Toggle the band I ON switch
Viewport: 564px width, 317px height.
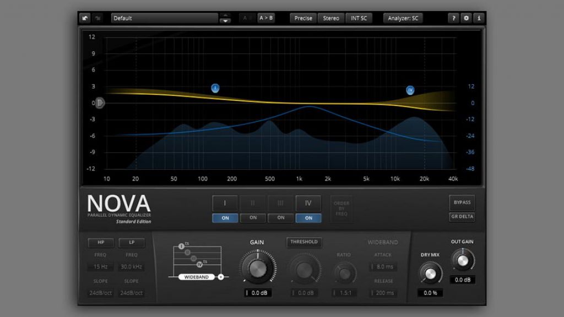[x=225, y=218]
